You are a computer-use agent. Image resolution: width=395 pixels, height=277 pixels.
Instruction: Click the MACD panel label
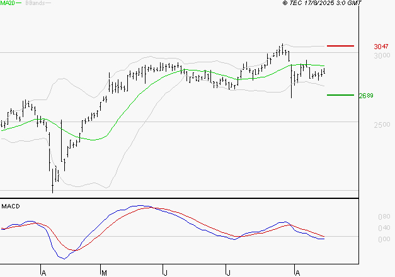click(11, 206)
